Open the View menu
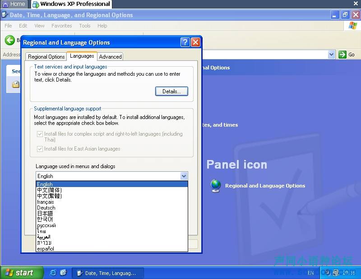The image size is (361, 279). tap(39, 26)
